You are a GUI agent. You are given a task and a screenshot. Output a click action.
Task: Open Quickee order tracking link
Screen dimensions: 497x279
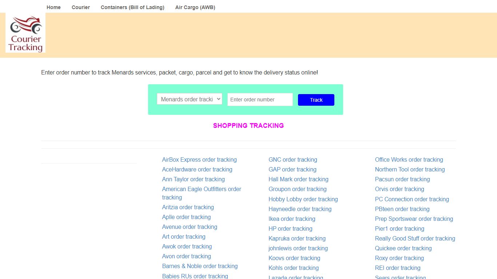click(x=403, y=248)
